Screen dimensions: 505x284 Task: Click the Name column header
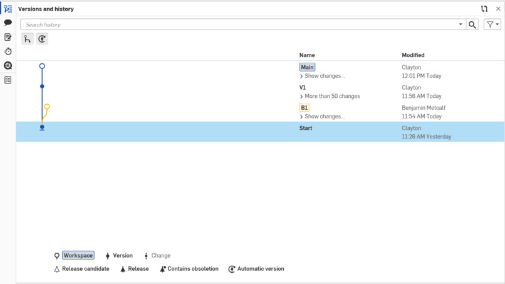(x=307, y=55)
